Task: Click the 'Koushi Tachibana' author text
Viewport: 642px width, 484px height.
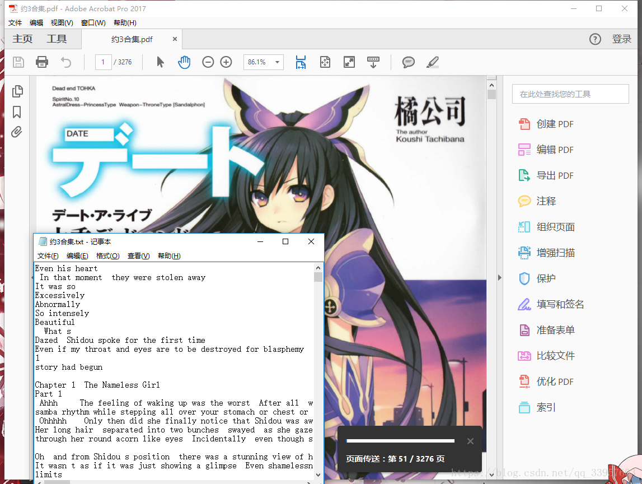Action: coord(430,139)
